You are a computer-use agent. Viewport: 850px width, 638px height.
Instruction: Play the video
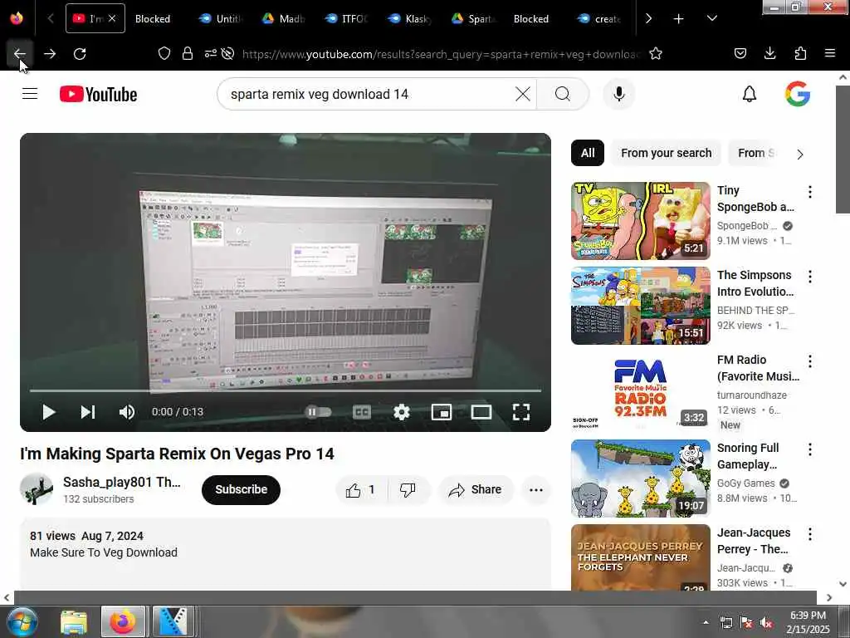49,412
